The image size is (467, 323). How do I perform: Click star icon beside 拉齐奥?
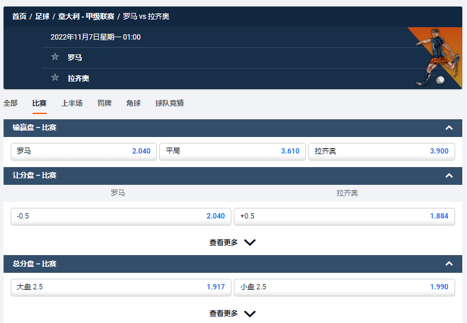coord(55,77)
